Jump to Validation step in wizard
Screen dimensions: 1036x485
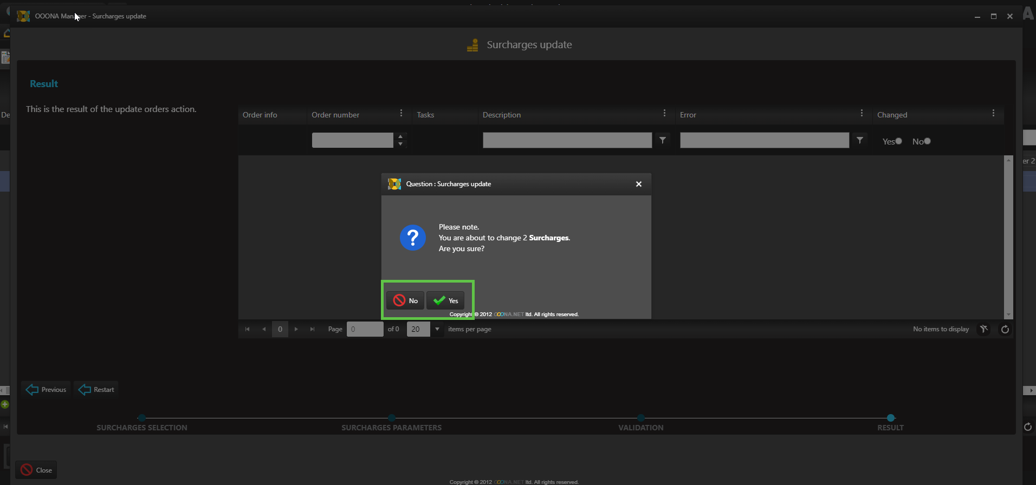click(x=641, y=418)
